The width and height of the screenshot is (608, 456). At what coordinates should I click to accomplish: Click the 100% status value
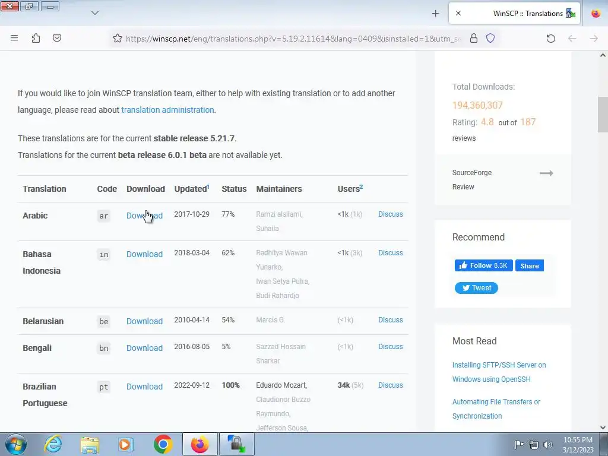pyautogui.click(x=231, y=385)
